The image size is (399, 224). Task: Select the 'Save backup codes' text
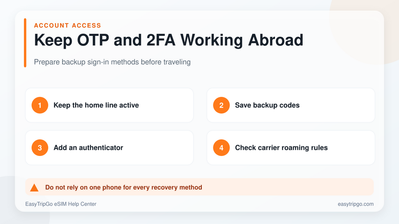tap(267, 105)
